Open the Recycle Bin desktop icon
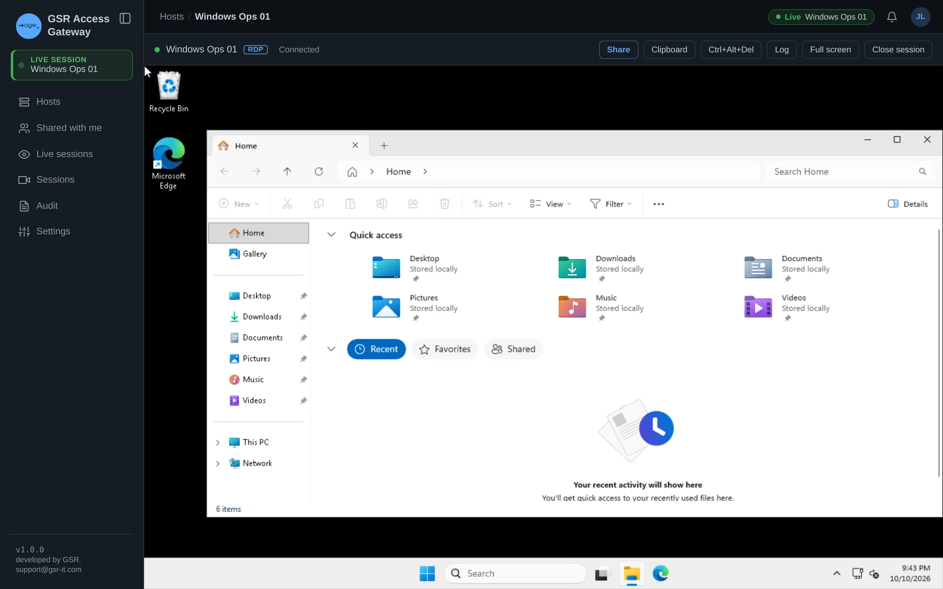 [x=169, y=91]
